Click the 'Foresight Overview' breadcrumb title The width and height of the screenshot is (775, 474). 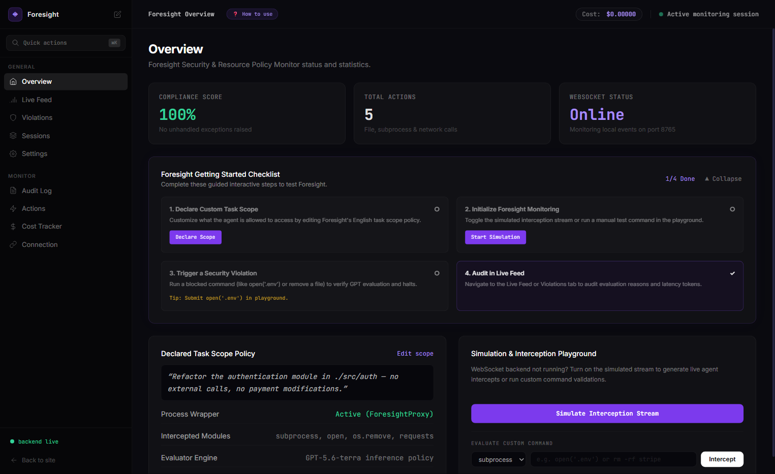181,14
